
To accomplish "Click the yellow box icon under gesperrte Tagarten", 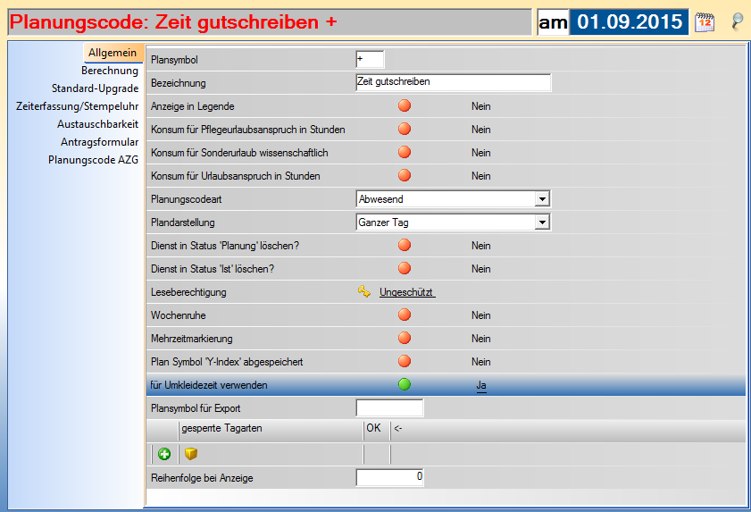I will pos(191,454).
